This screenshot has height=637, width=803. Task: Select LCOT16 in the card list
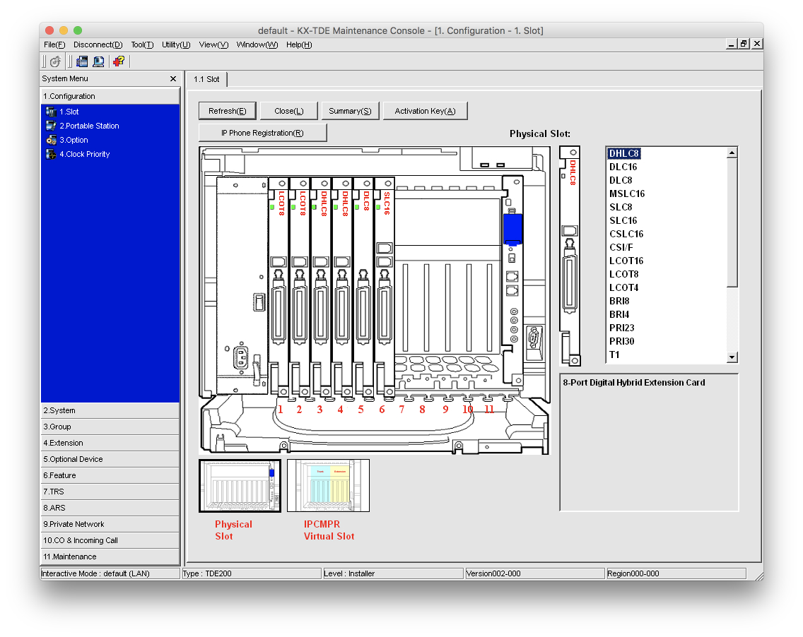tap(626, 261)
